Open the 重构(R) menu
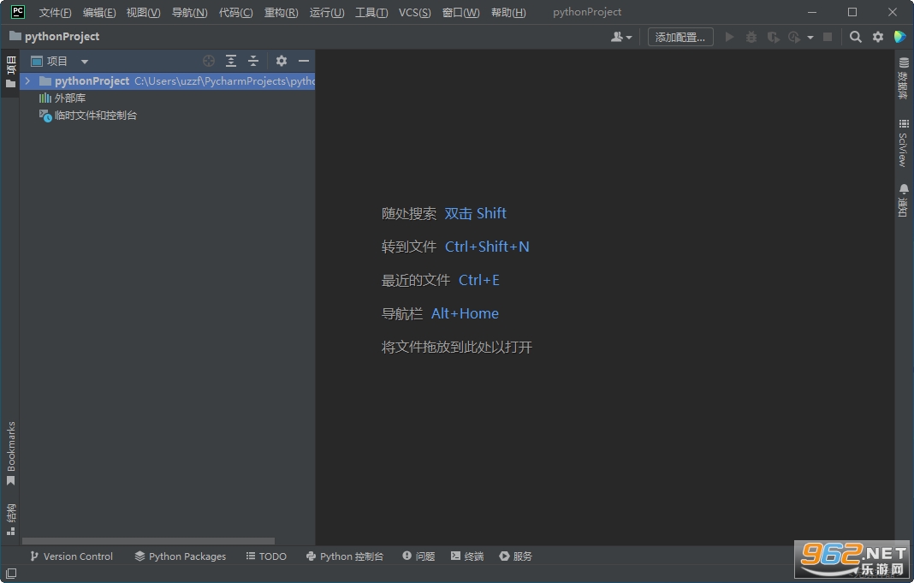Screen dimensions: 914x583 click(281, 12)
